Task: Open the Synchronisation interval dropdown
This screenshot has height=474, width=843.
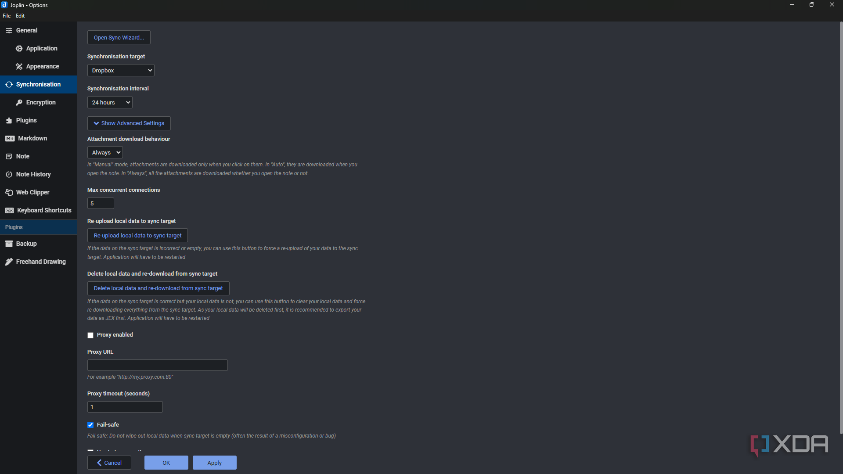Action: point(110,102)
